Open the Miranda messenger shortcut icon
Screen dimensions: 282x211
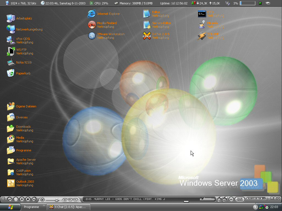[202, 25]
